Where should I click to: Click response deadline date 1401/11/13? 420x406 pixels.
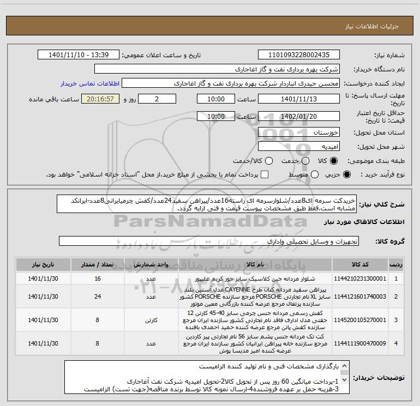(x=299, y=99)
